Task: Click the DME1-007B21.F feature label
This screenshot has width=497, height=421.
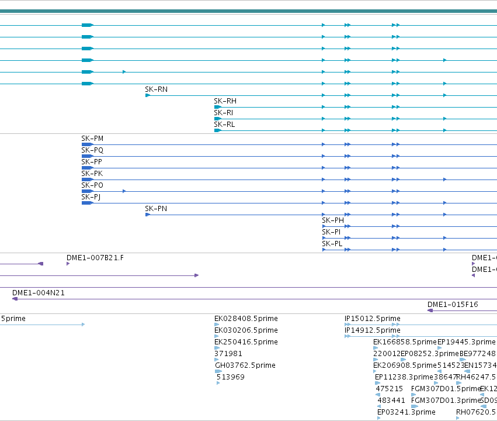Action: 95,258
